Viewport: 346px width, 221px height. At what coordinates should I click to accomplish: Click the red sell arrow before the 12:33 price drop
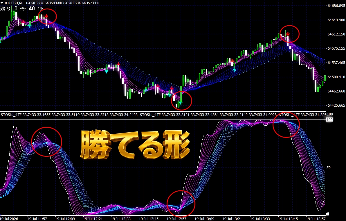[118, 64]
